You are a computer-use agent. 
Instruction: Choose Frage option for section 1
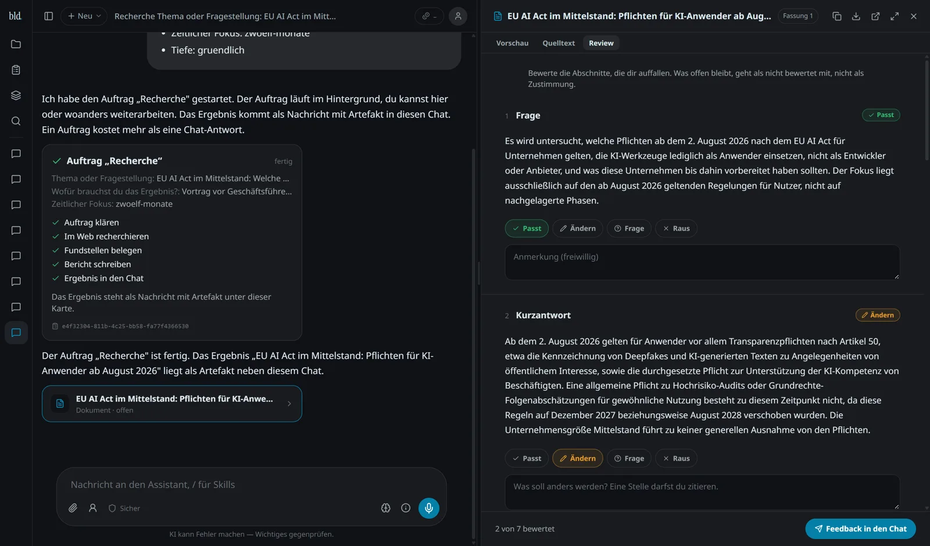click(629, 228)
